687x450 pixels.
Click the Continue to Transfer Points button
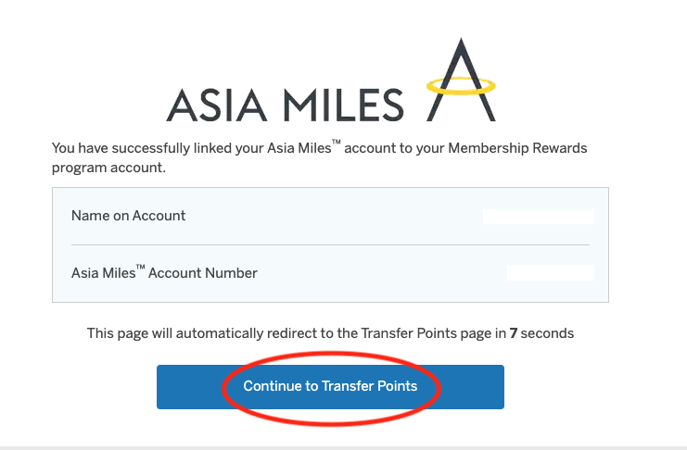click(330, 386)
